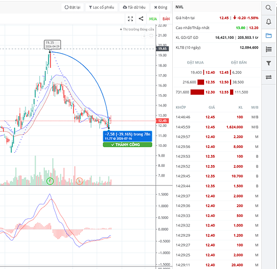Click ask price 12.55 with volume 111,500
The height and width of the screenshot is (269, 277).
pos(224,92)
